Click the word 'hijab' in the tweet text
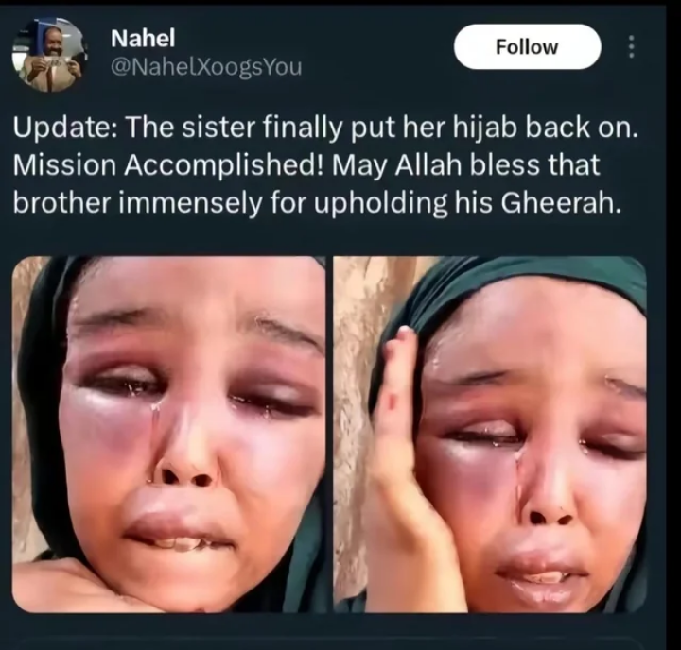The height and width of the screenshot is (650, 681). click(x=483, y=128)
